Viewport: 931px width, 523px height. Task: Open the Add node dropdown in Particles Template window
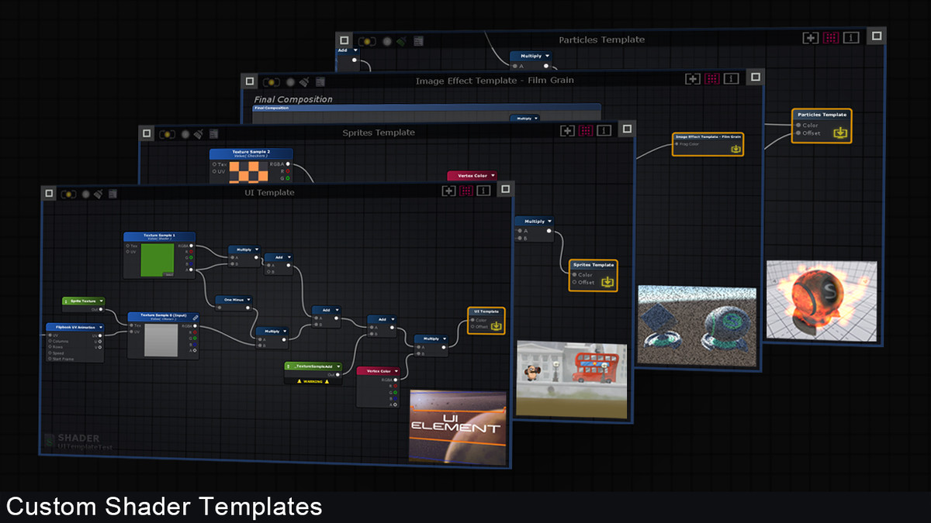pos(355,50)
